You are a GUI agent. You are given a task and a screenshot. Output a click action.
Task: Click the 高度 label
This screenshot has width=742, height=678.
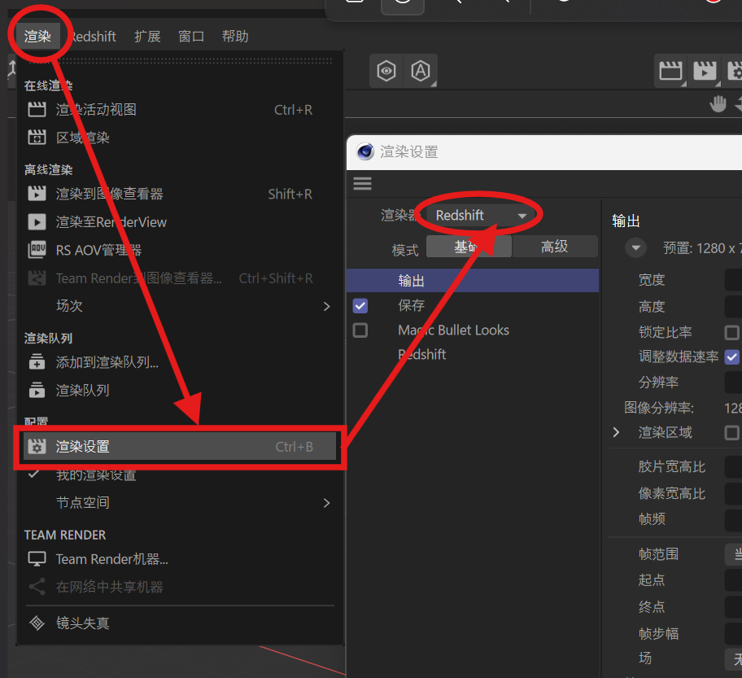[652, 307]
